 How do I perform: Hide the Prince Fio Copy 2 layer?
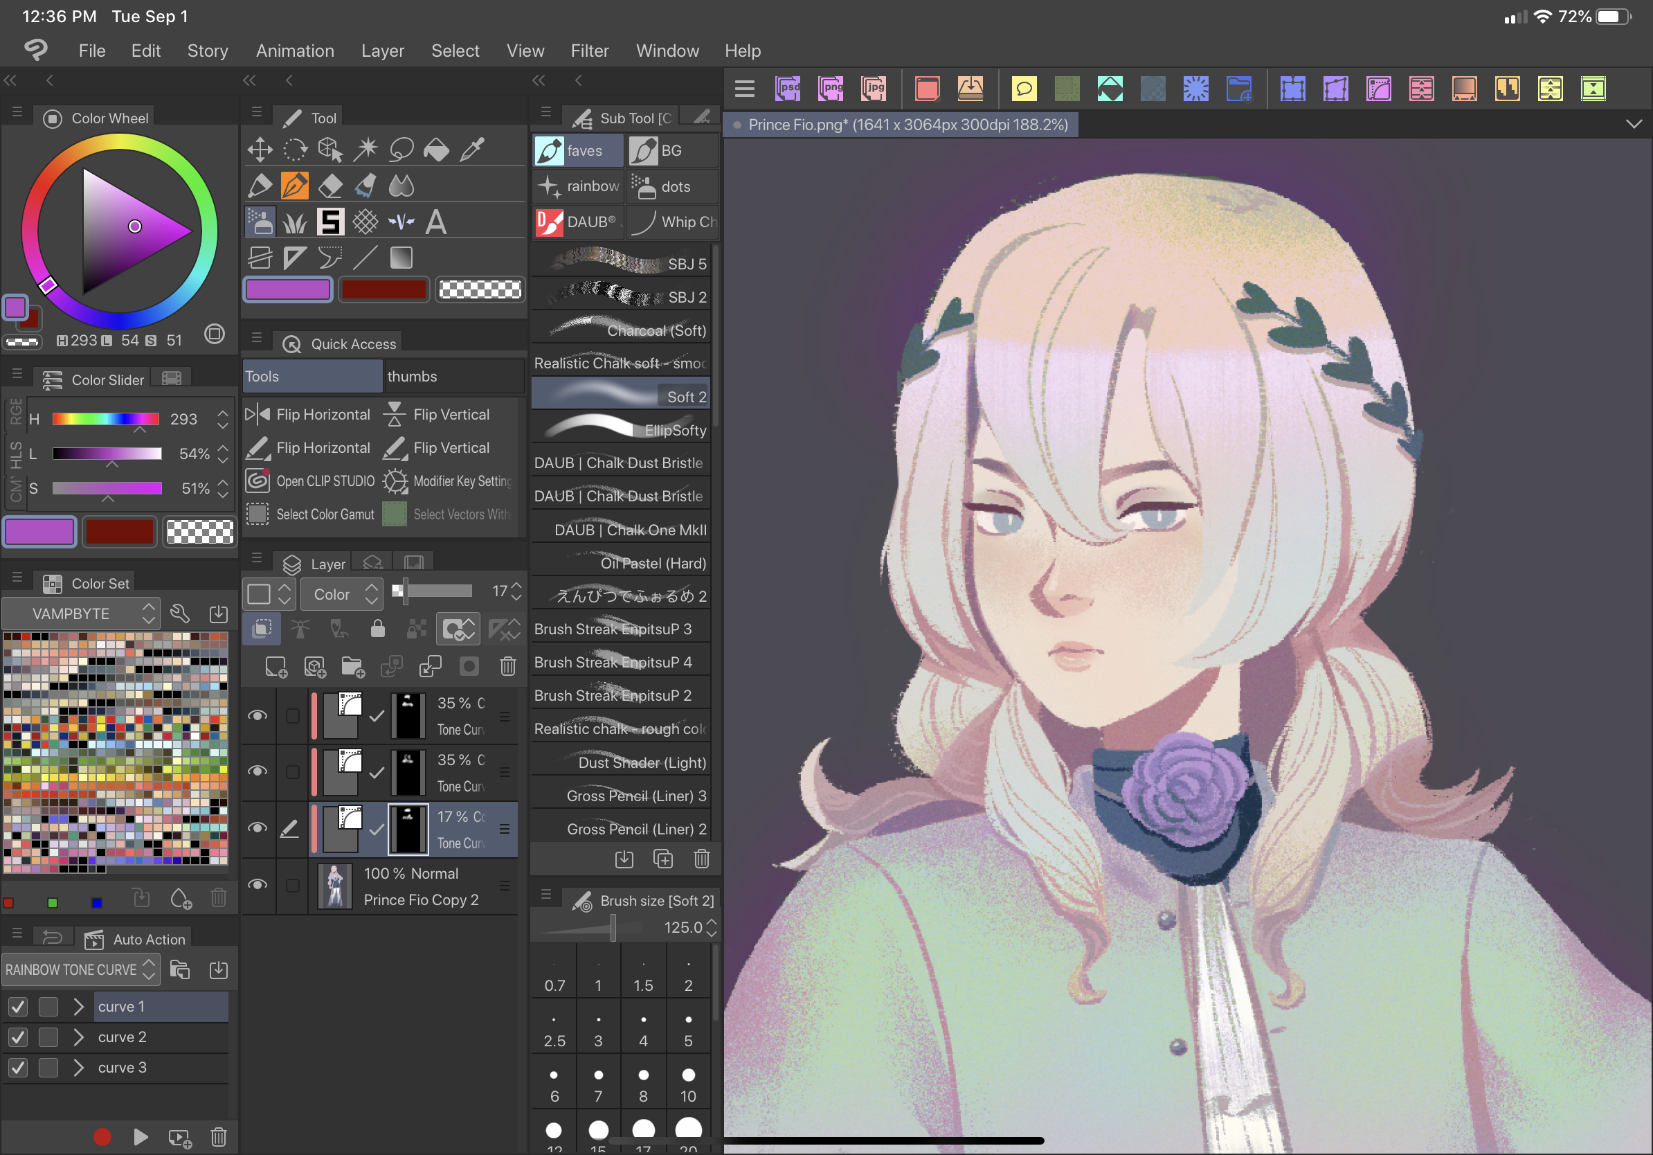click(x=257, y=884)
